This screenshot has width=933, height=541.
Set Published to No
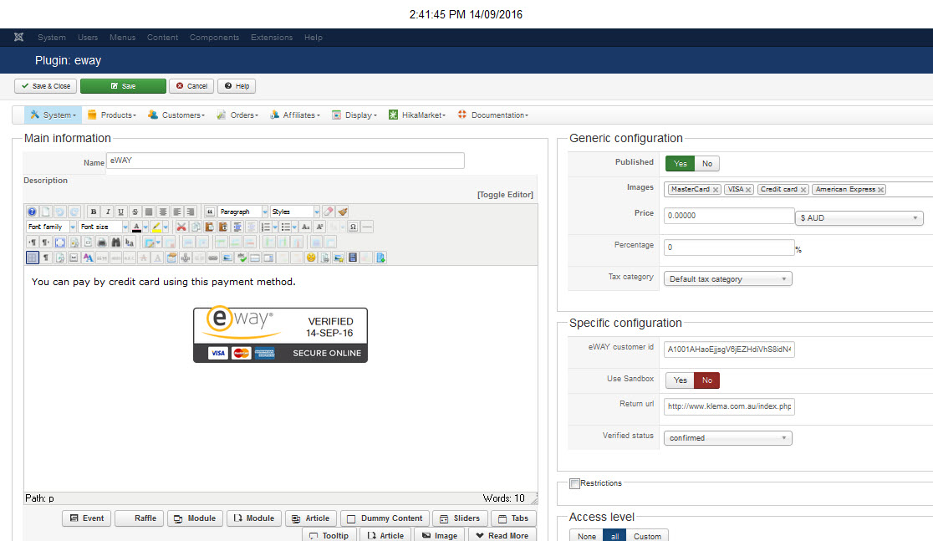pos(707,164)
